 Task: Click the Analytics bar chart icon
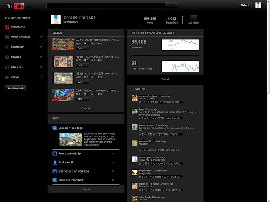[x=7, y=67]
